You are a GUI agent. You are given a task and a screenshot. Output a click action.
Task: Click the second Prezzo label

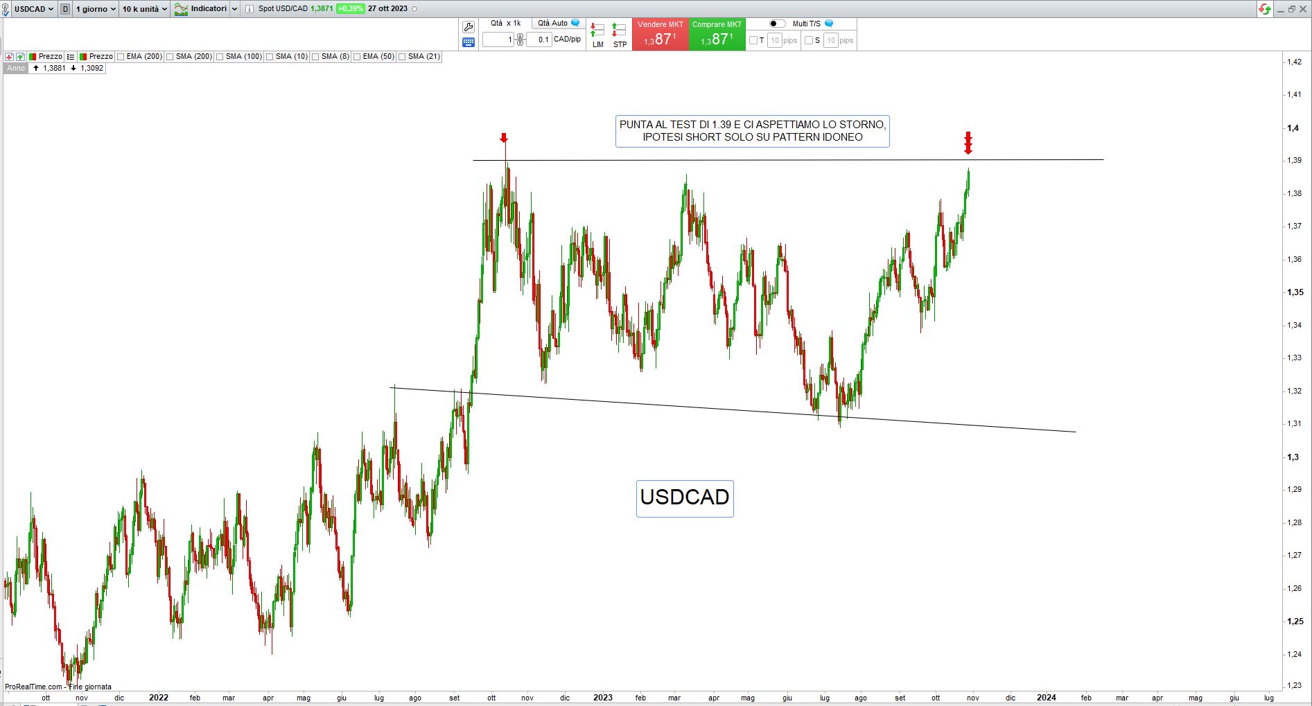pos(101,57)
